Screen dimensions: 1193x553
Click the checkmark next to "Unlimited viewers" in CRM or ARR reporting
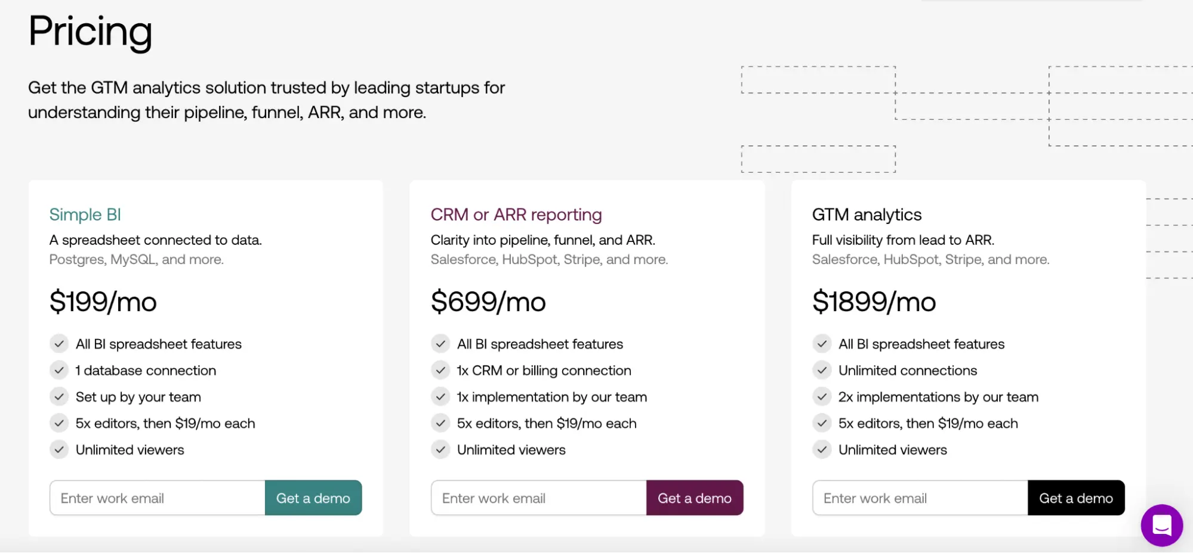click(440, 449)
